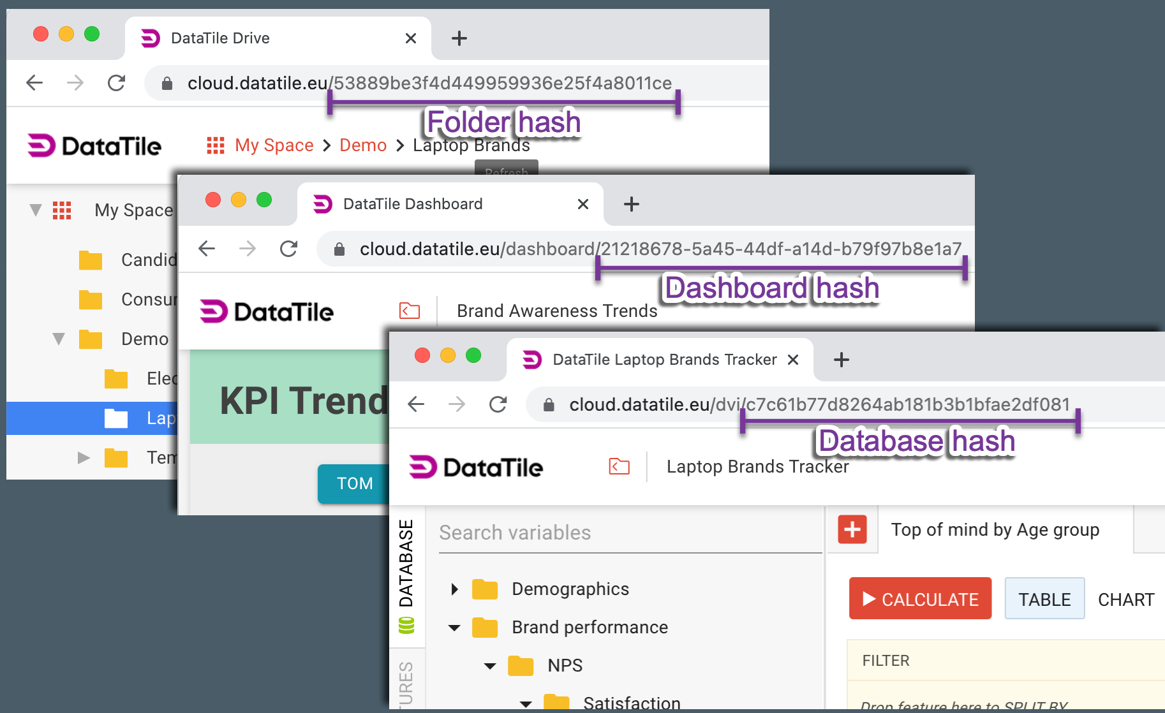Click the red plus add-tab icon

(x=852, y=529)
